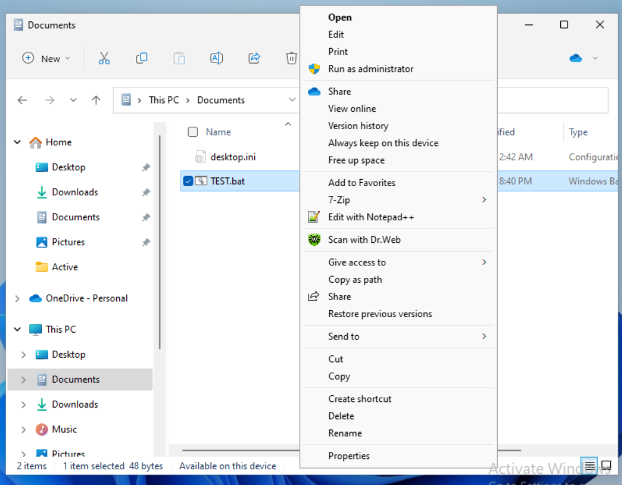
Task: Switch to the details view layout icon
Action: pyautogui.click(x=590, y=466)
